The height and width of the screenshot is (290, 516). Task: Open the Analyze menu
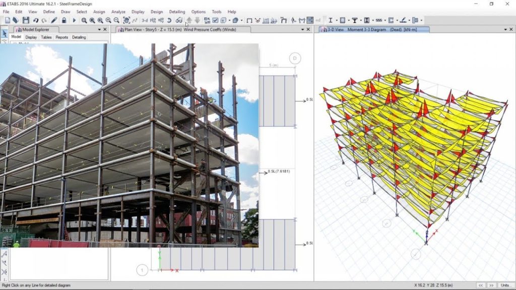[x=117, y=12]
